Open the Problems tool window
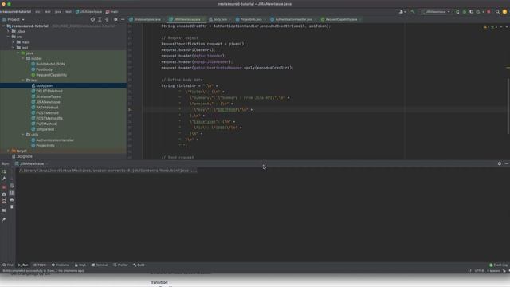Image resolution: width=510 pixels, height=287 pixels. [x=61, y=265]
